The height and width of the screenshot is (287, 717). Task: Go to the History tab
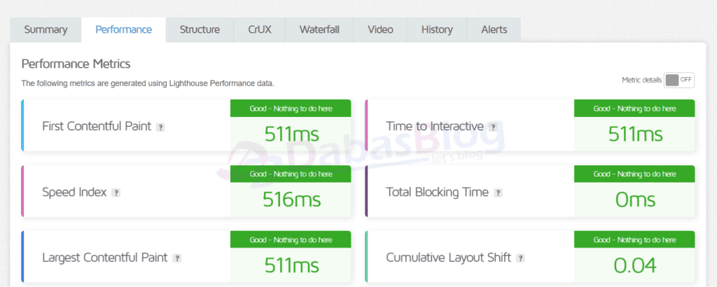coord(437,29)
